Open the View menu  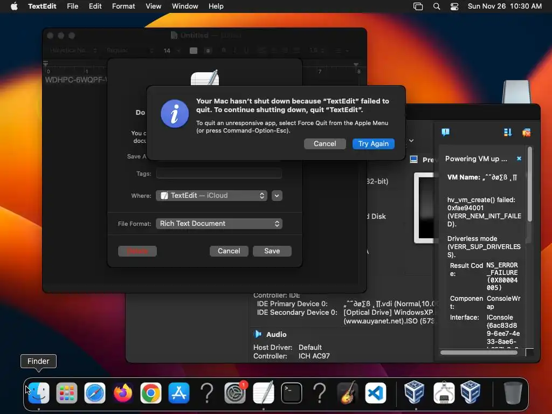pos(154,6)
